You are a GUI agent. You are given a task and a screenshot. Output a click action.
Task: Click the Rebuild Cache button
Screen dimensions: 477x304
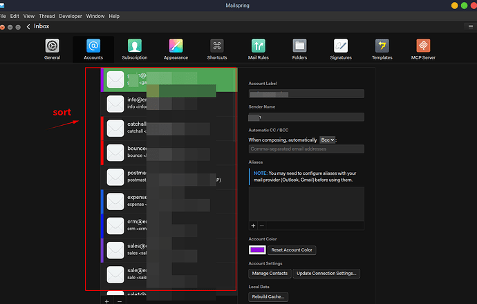click(268, 296)
